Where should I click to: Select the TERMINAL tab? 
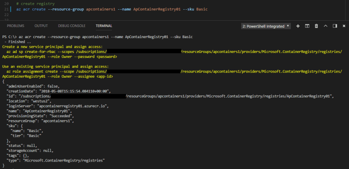click(x=104, y=26)
